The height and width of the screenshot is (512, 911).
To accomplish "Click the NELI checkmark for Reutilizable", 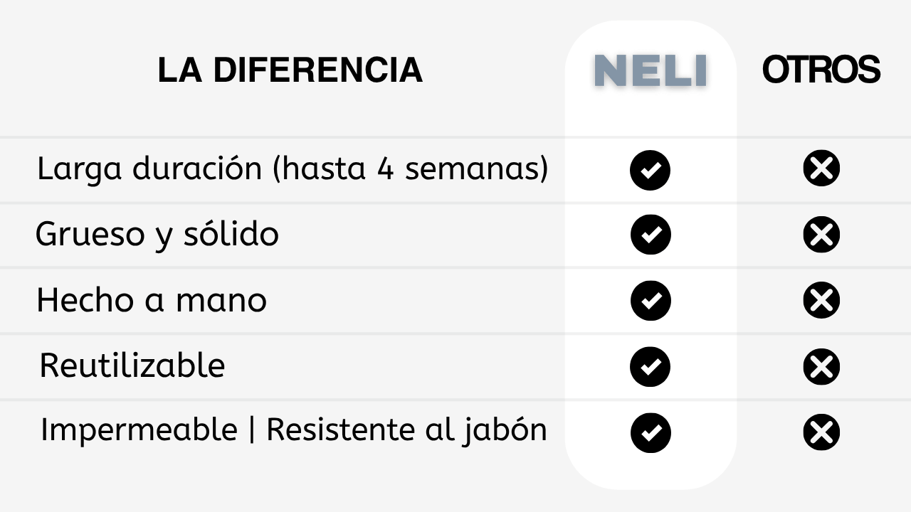I will click(x=650, y=366).
